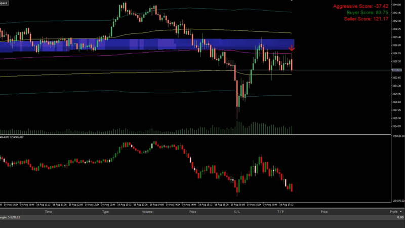The image size is (405, 228).
Task: Click the 19 Aug 16:00 time axis label
Action: (x=238, y=205)
